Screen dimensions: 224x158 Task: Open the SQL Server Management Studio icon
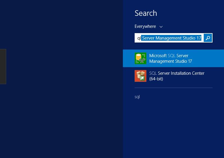click(141, 58)
